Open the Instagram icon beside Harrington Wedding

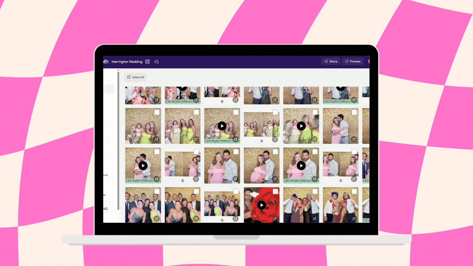148,62
